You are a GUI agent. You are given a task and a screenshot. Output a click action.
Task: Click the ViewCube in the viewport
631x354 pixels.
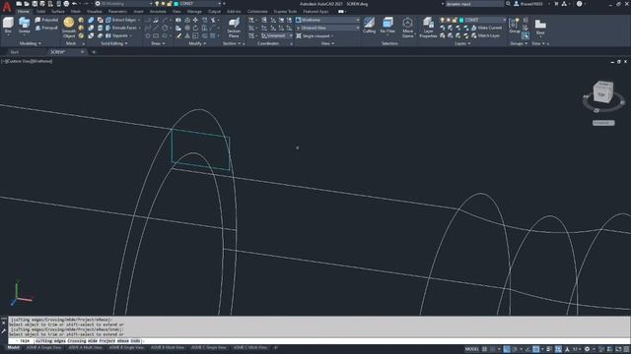click(602, 92)
